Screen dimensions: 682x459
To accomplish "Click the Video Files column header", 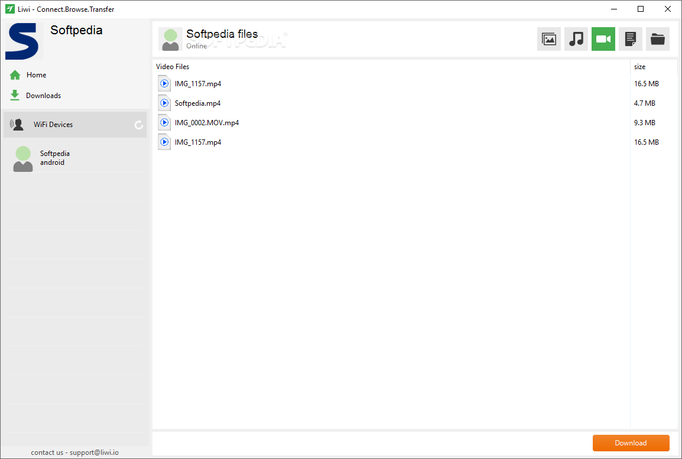I will pos(391,67).
